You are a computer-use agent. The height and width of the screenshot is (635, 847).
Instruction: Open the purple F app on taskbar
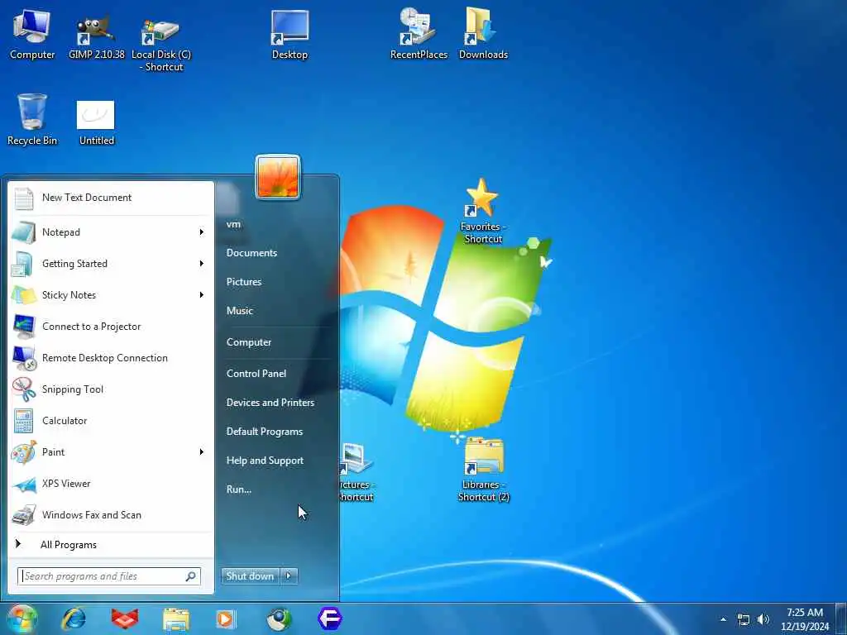[x=330, y=618]
